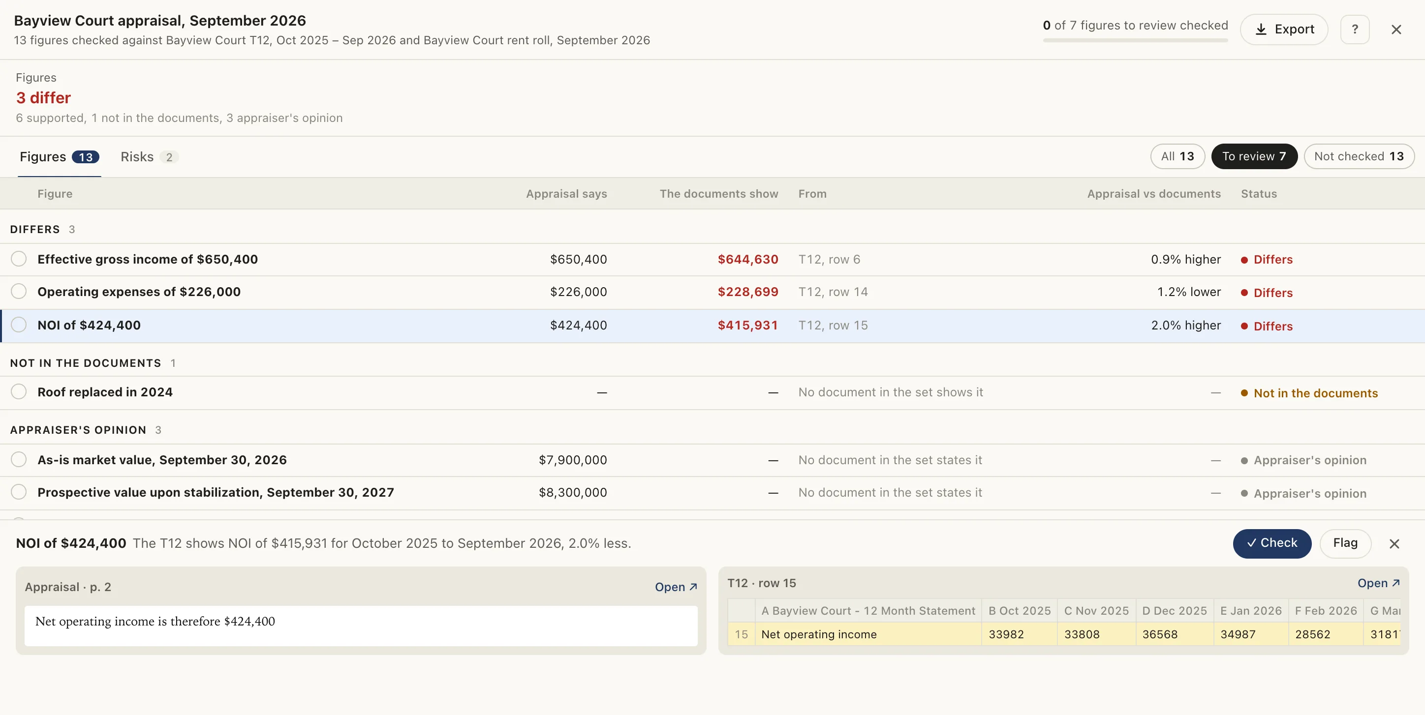
Task: Click the row number 15 cell
Action: point(741,634)
